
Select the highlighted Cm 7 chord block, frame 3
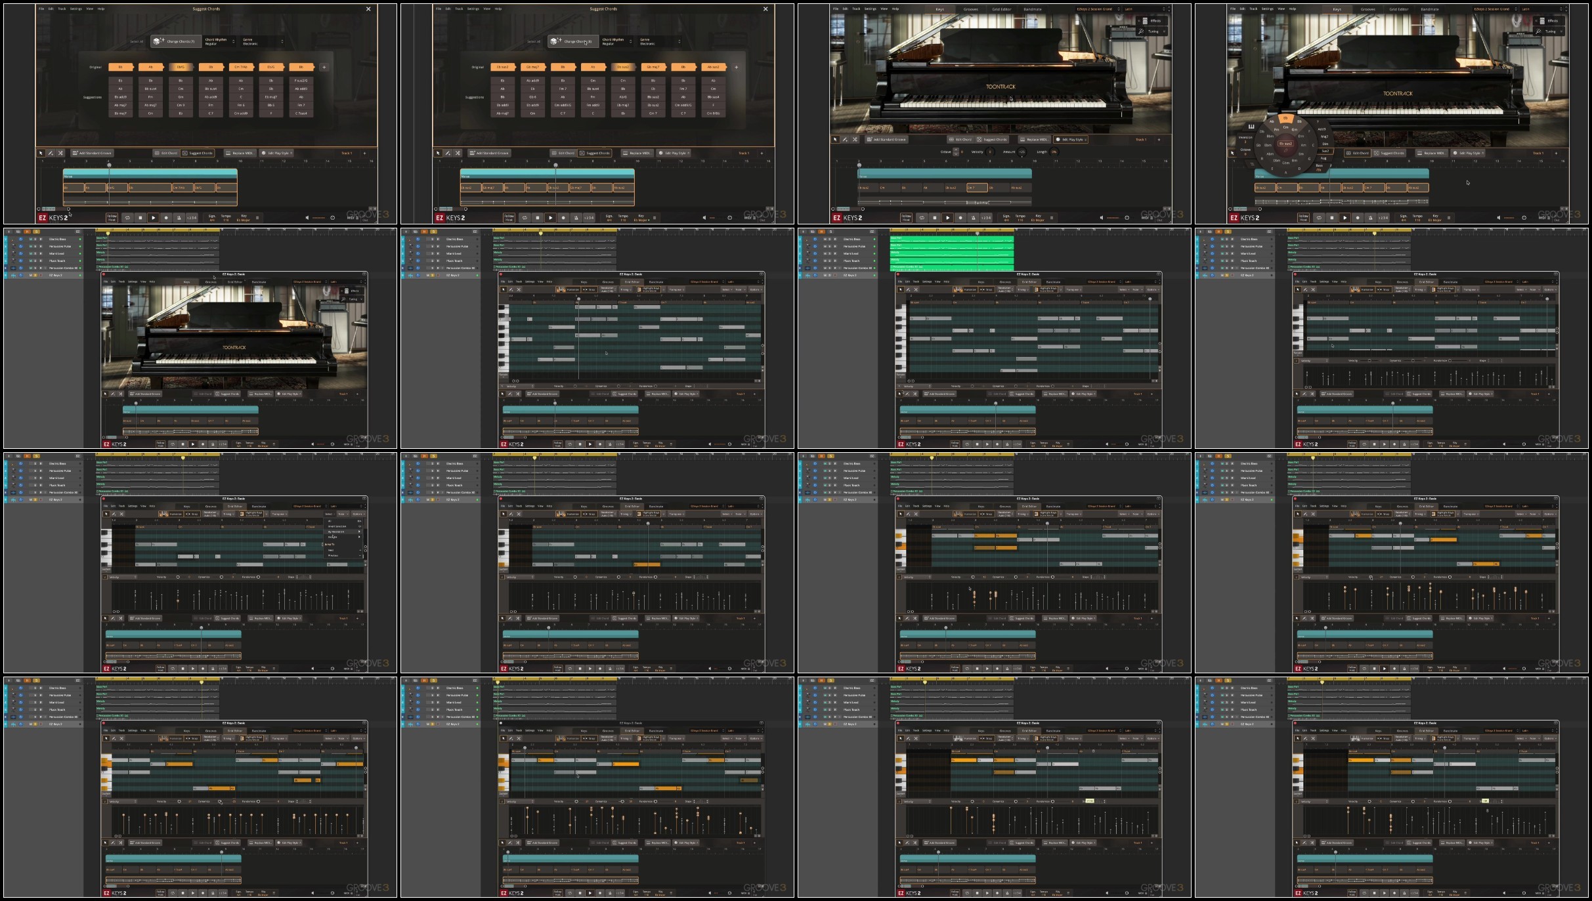(x=977, y=188)
